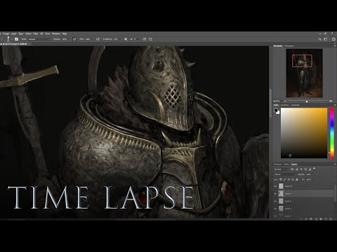Click the Add layer style fx icon
The image size is (337, 252).
(306, 219)
